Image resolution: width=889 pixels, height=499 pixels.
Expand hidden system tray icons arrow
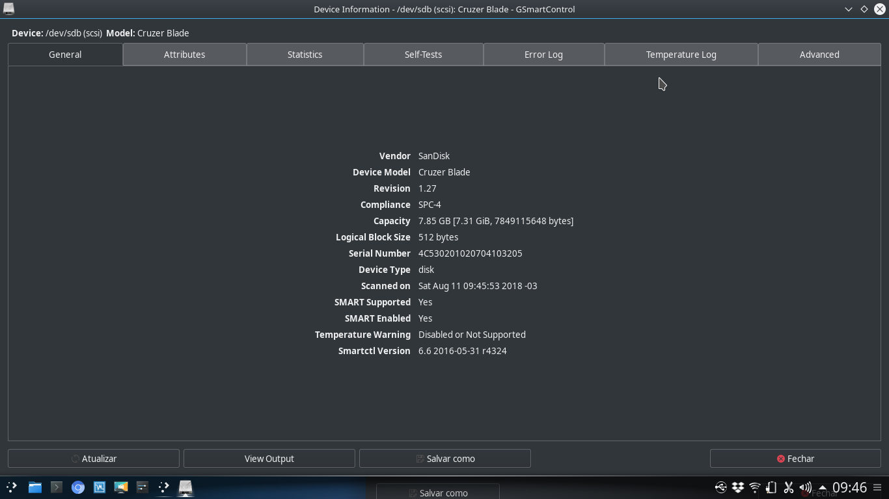point(822,487)
